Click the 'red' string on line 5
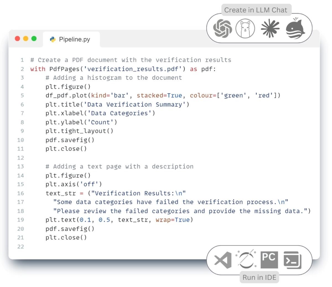Viewport: 332px width, 287px height. coord(264,95)
